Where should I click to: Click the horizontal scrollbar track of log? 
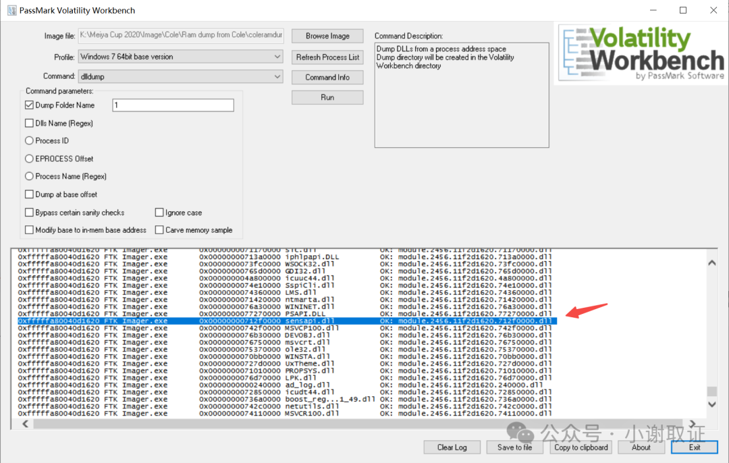coord(359,423)
